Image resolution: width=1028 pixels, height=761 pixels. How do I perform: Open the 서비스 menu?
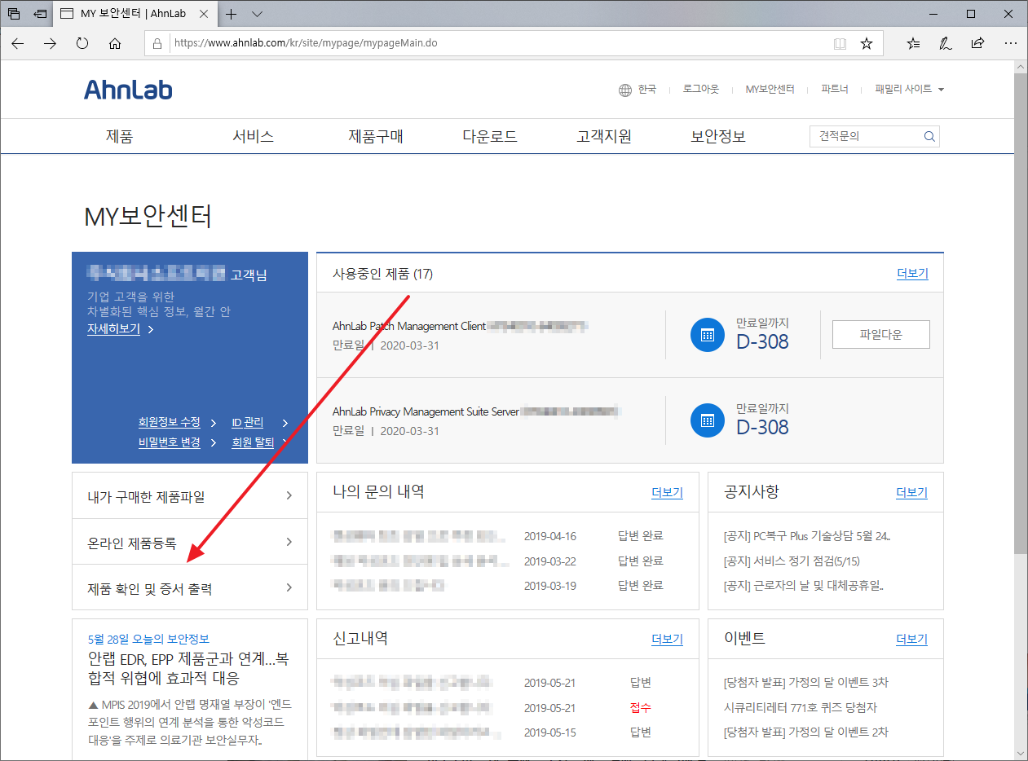(x=253, y=137)
